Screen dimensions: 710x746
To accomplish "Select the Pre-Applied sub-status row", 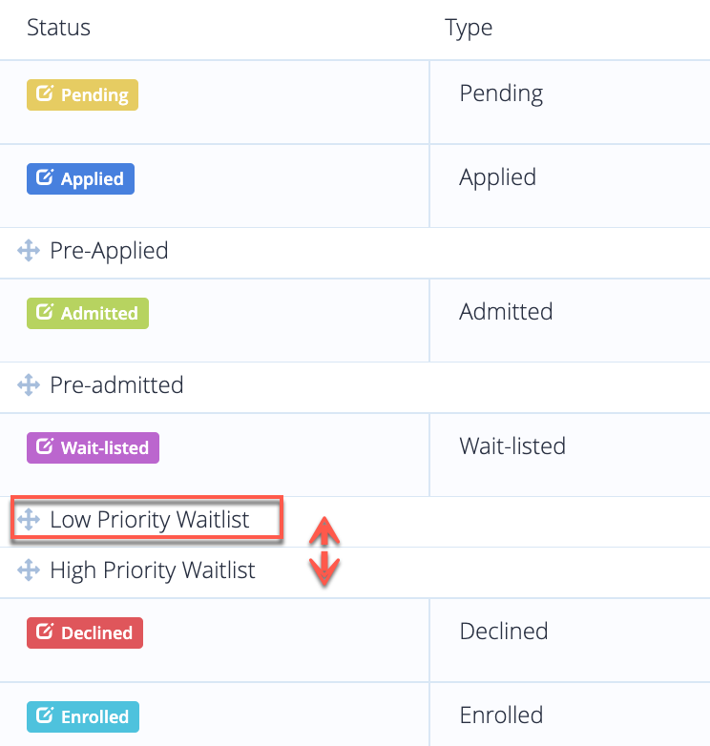I will pos(355,253).
